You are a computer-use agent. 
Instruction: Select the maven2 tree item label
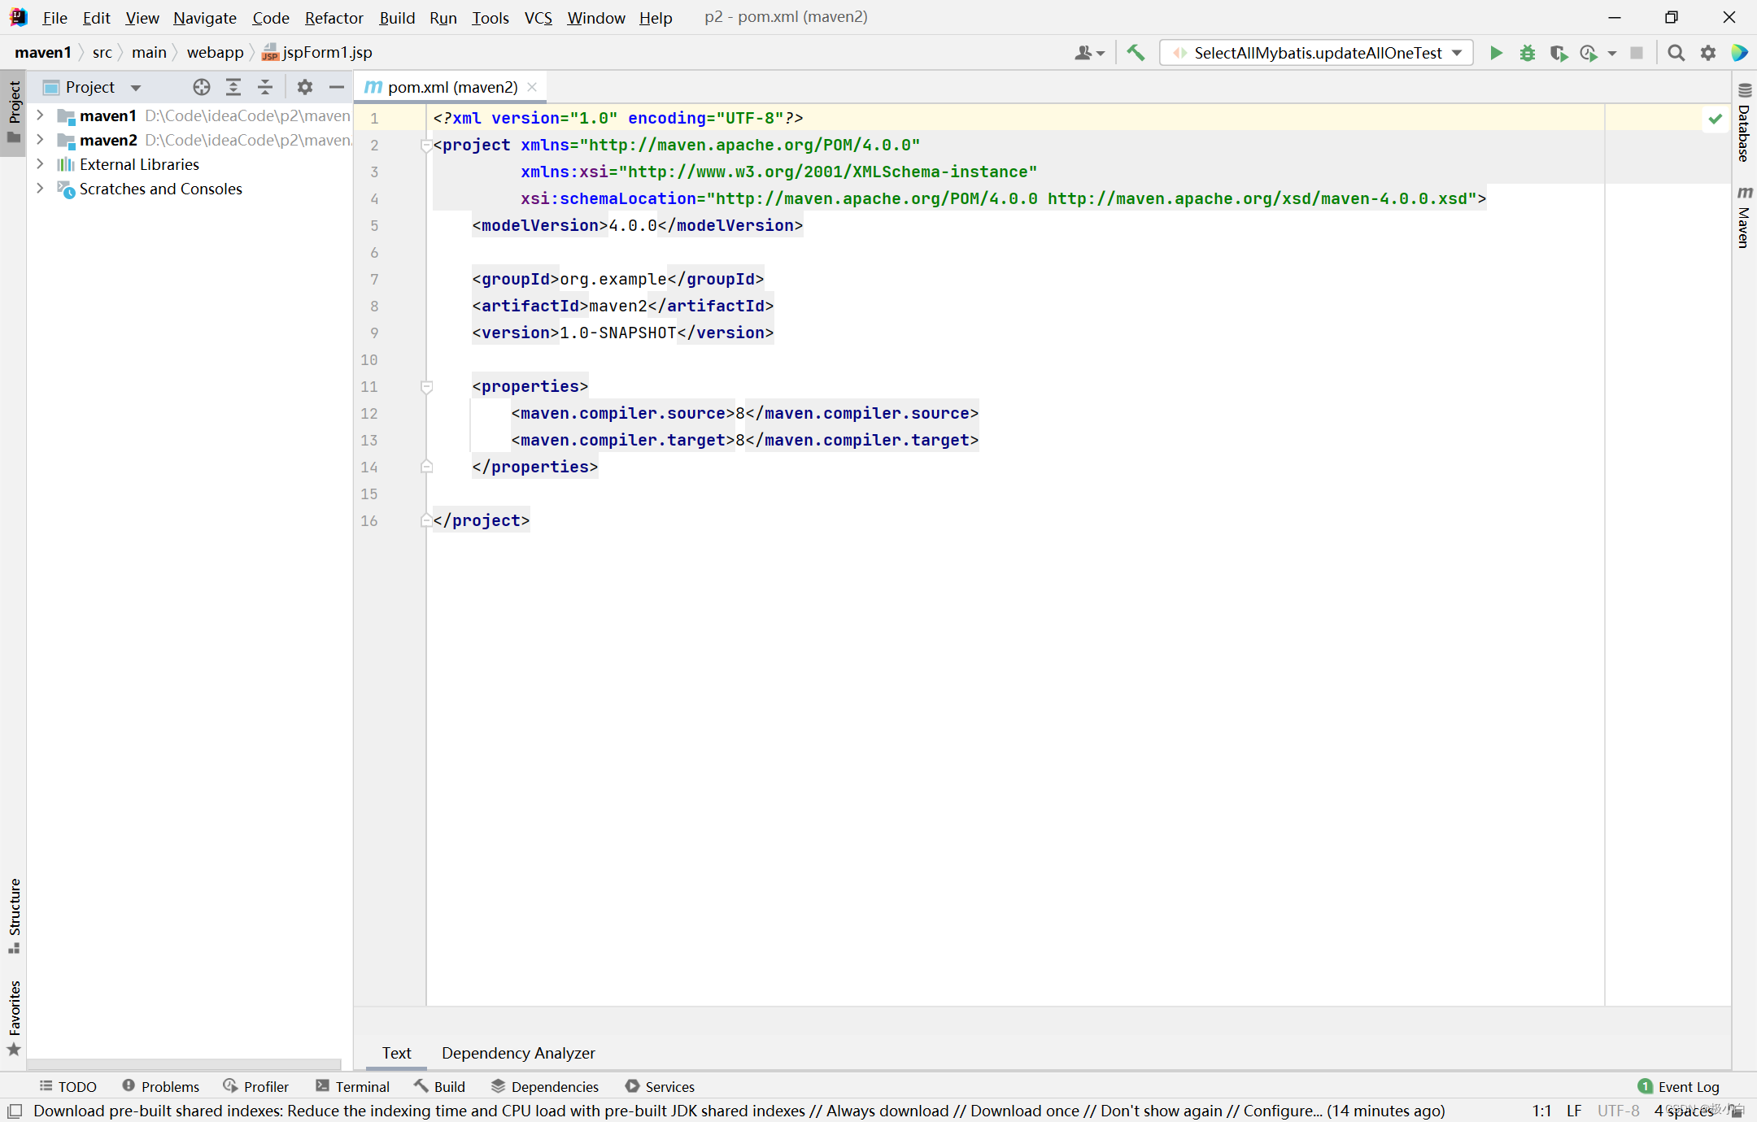coord(108,140)
